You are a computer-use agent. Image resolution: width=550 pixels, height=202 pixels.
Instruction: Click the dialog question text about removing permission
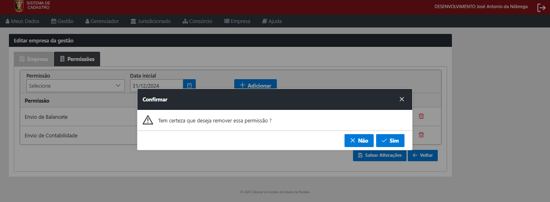tap(215, 120)
